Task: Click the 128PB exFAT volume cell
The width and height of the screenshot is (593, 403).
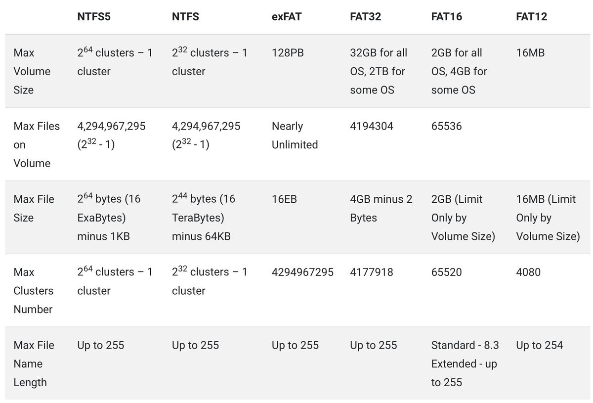Action: click(288, 52)
